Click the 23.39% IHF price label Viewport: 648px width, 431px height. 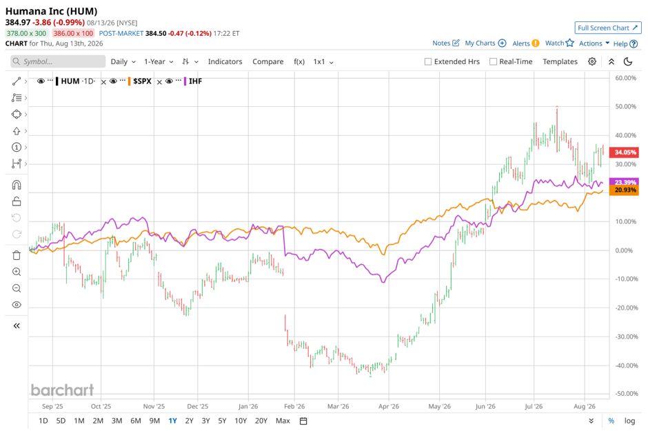click(x=625, y=181)
